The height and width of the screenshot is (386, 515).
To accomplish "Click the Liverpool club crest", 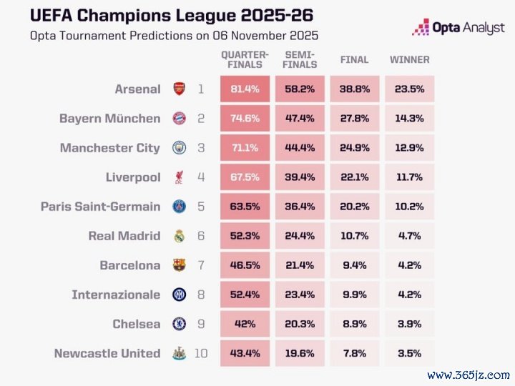I will (179, 177).
